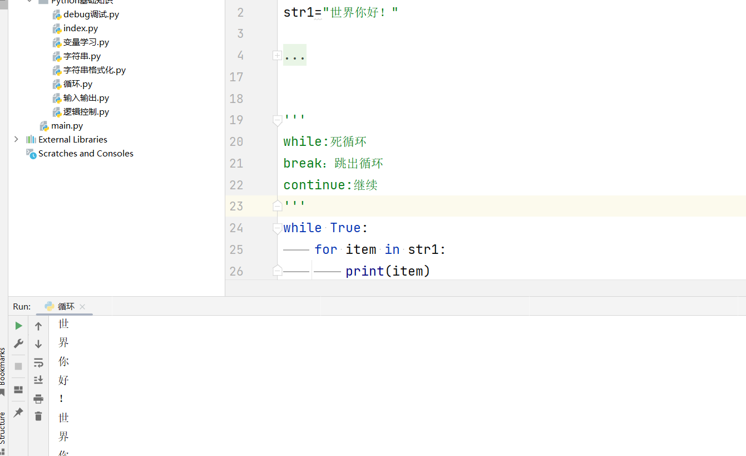Click the "continue:继续" comment line

[330, 185]
